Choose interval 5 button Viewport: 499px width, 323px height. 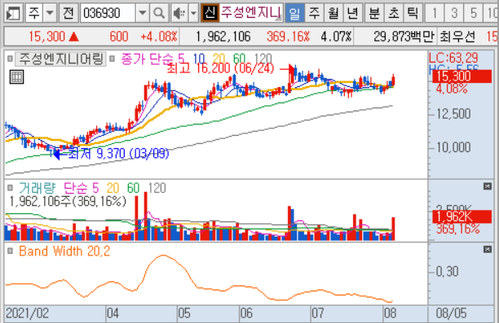pyautogui.click(x=473, y=13)
